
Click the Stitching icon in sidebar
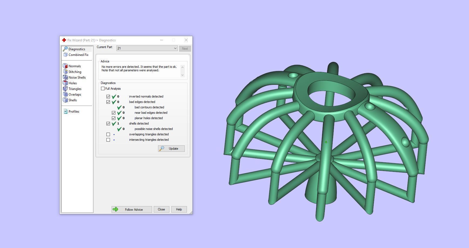pyautogui.click(x=65, y=72)
